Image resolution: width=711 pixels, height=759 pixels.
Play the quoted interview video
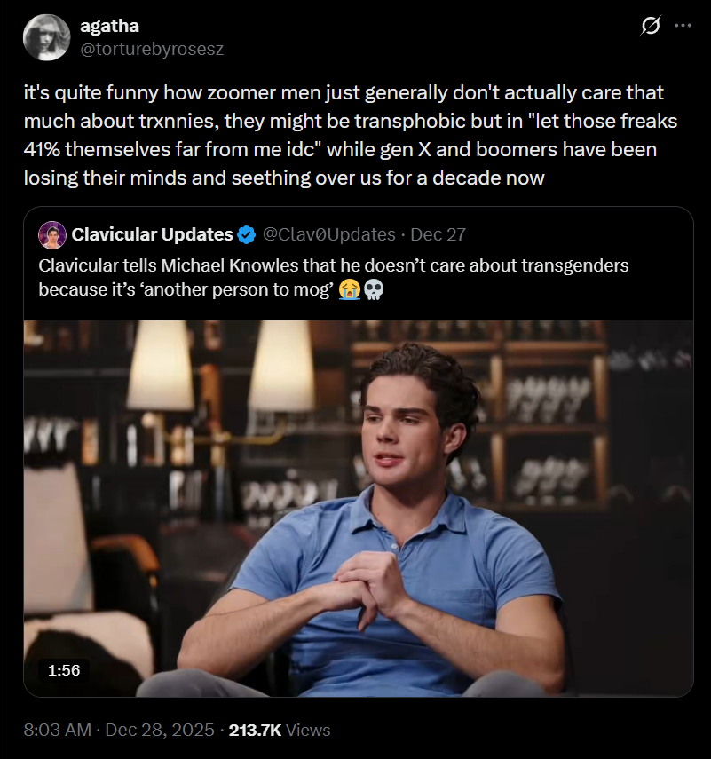tap(358, 508)
